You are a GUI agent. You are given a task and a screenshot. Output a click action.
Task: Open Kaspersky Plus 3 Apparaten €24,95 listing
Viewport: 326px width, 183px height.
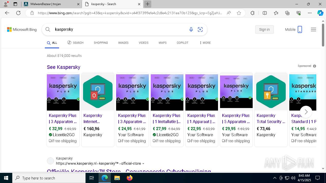[132, 118]
